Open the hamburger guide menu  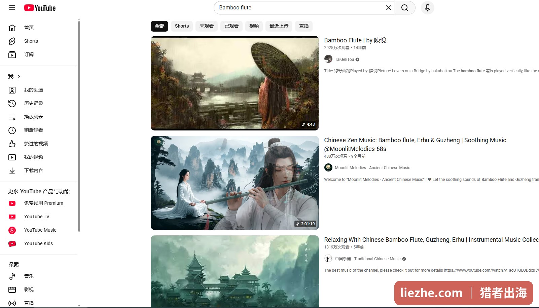(12, 8)
